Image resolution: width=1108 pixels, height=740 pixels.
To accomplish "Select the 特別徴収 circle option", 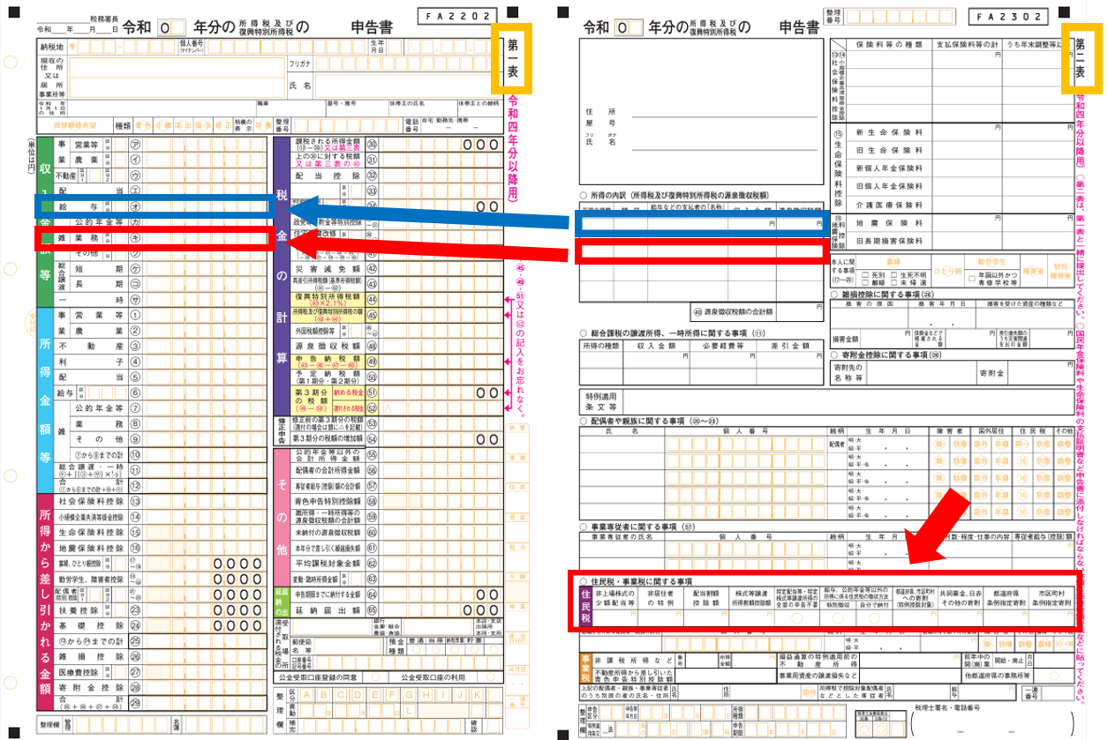I will pos(838,619).
